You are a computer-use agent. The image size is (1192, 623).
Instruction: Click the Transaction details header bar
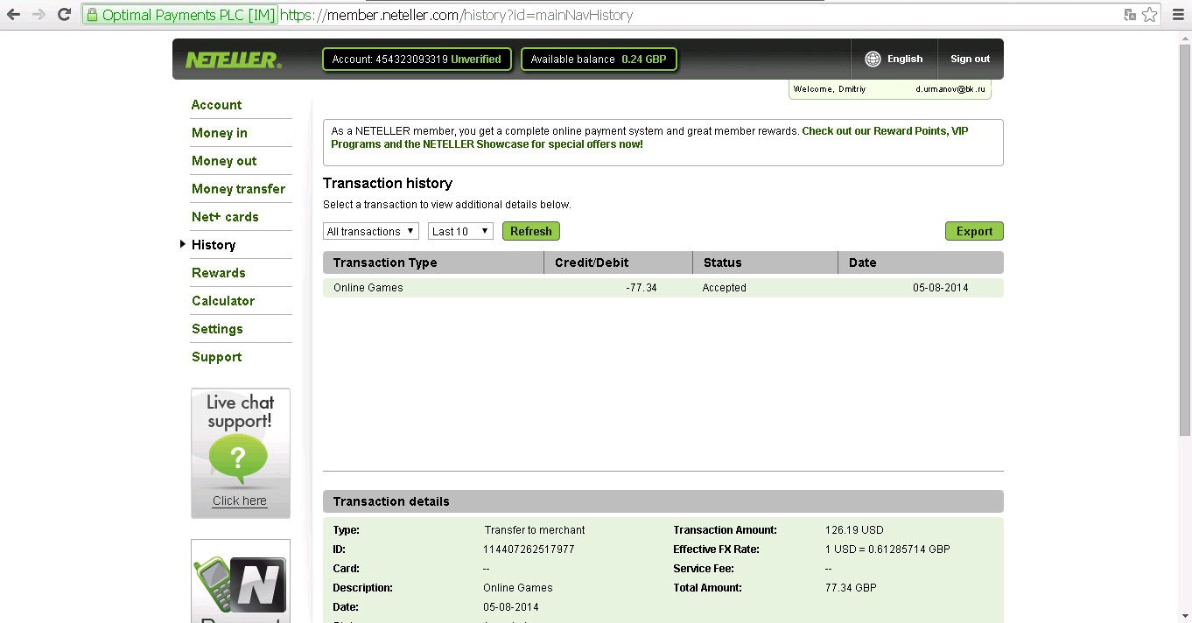coord(663,501)
